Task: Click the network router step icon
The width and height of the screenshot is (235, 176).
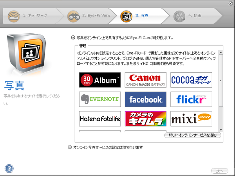Action: click(x=14, y=16)
